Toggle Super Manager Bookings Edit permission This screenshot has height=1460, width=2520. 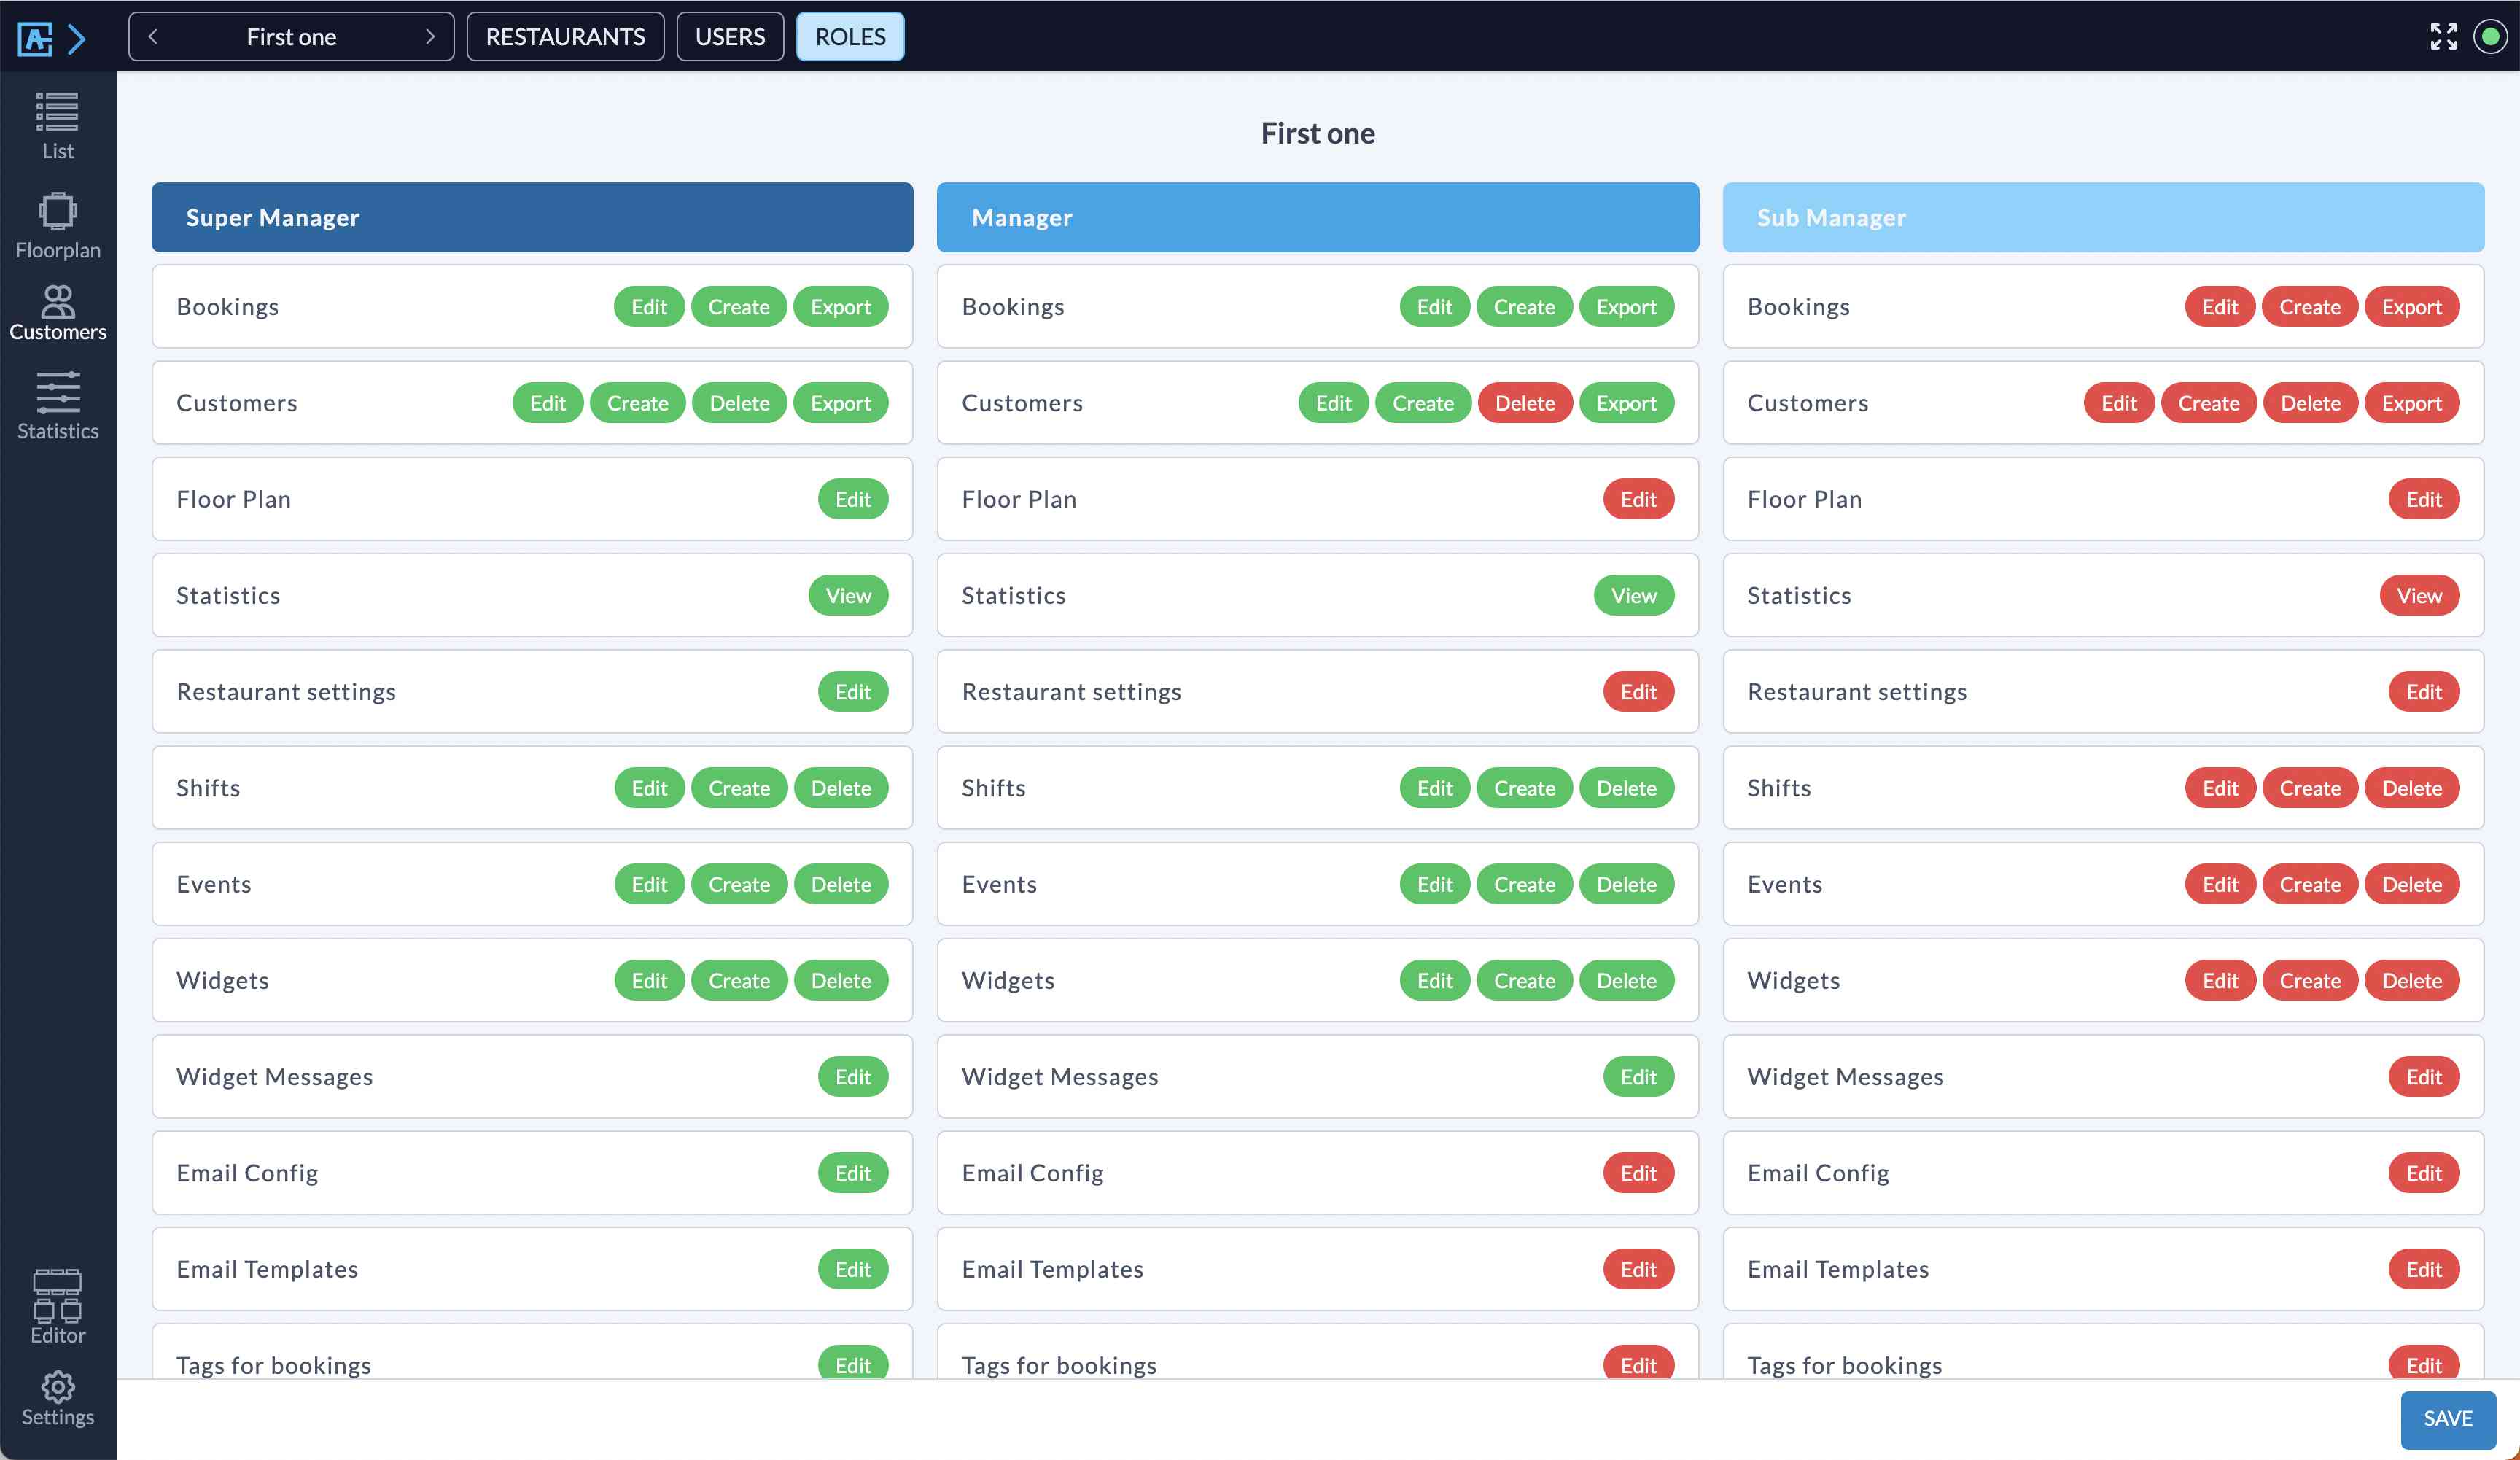[649, 307]
